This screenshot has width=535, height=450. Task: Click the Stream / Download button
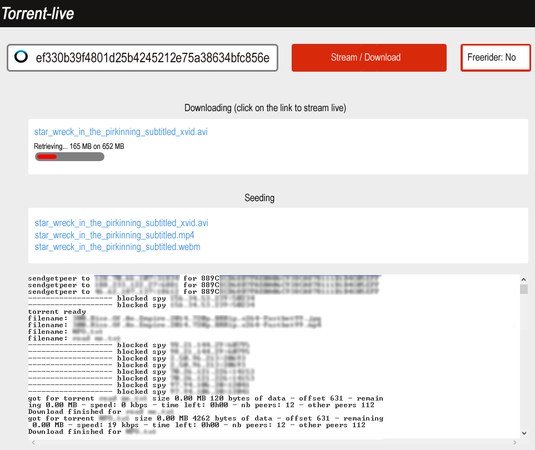point(369,58)
